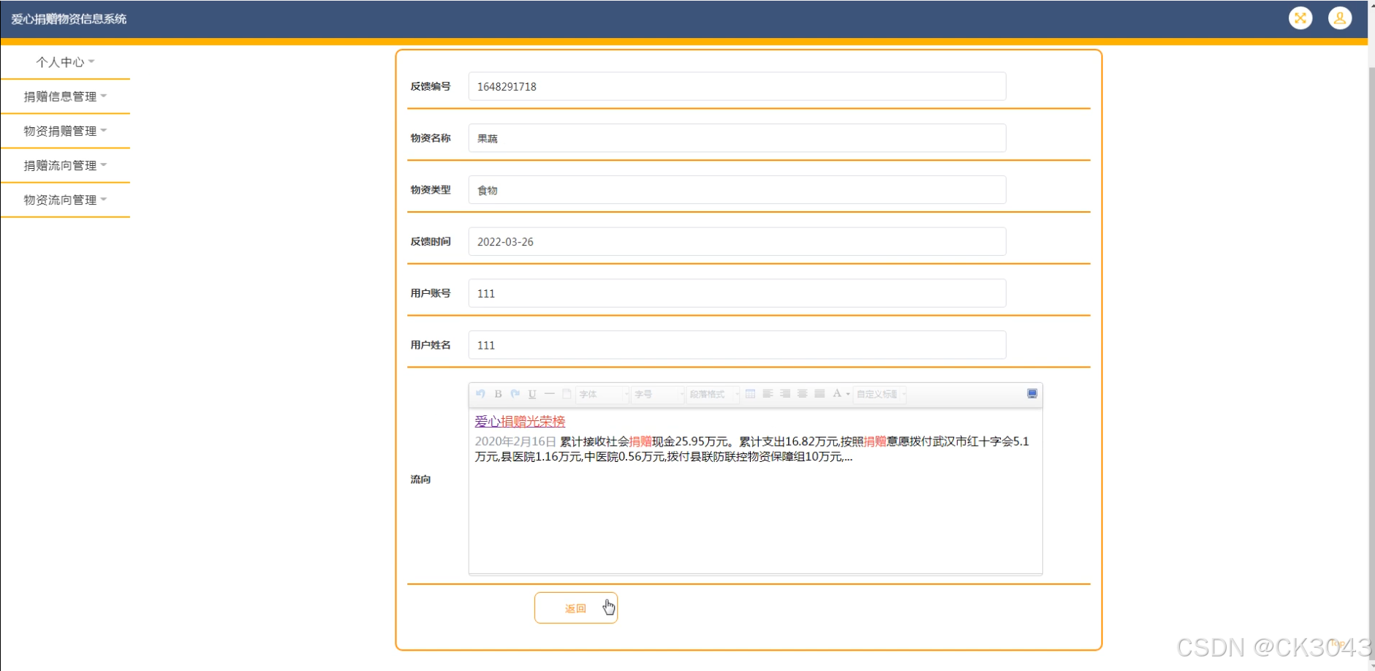The height and width of the screenshot is (671, 1375).
Task: Expand the 物资捐赠管理 menu
Action: (x=65, y=131)
